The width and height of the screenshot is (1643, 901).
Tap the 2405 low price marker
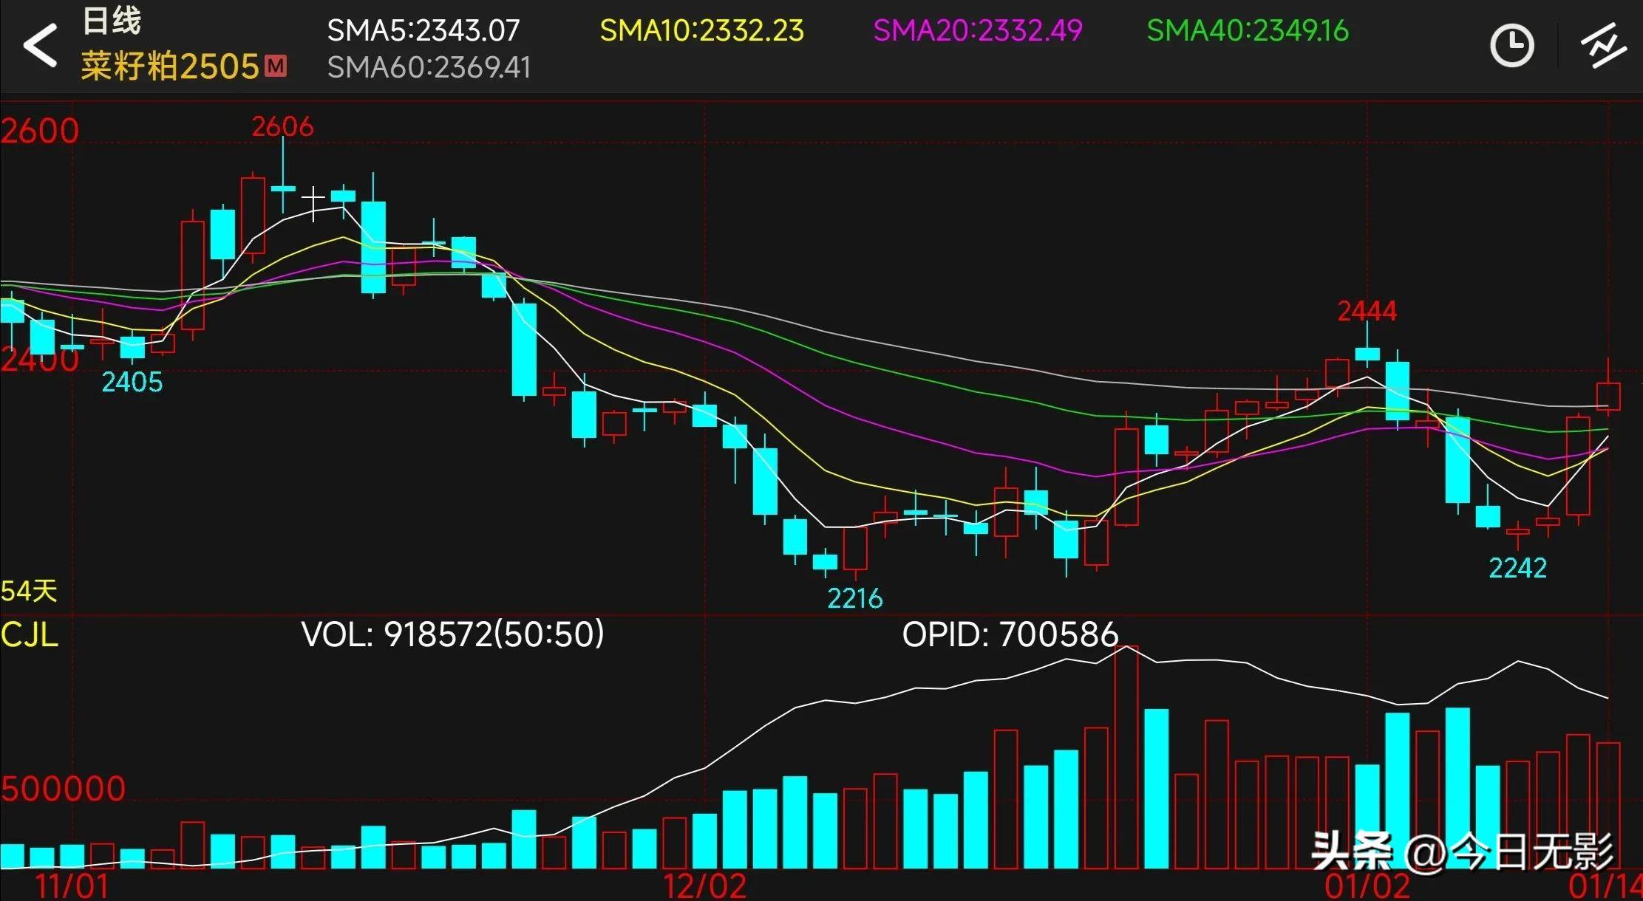[x=132, y=382]
